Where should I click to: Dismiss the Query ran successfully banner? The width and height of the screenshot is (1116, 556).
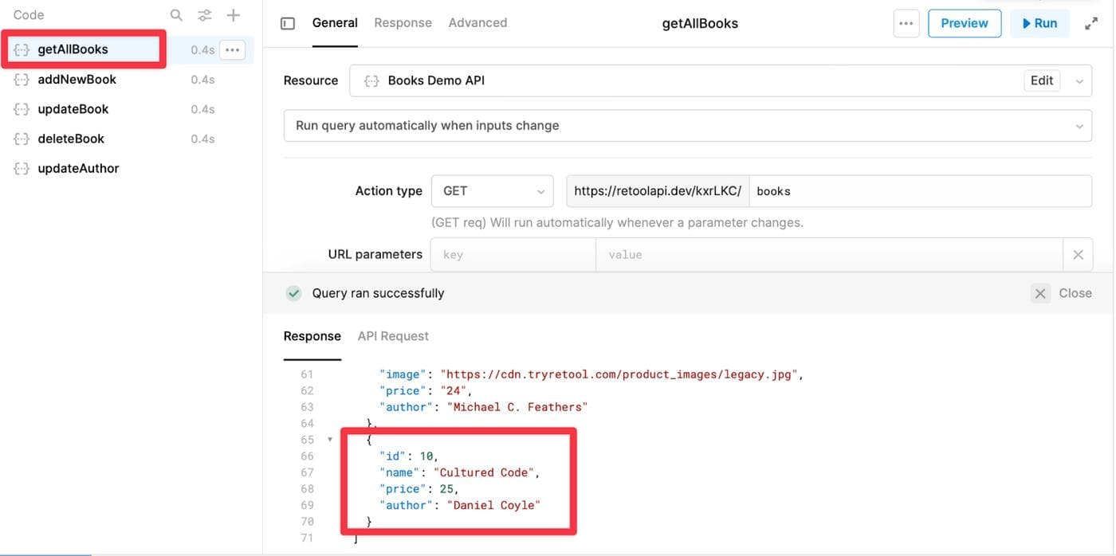pos(1040,293)
